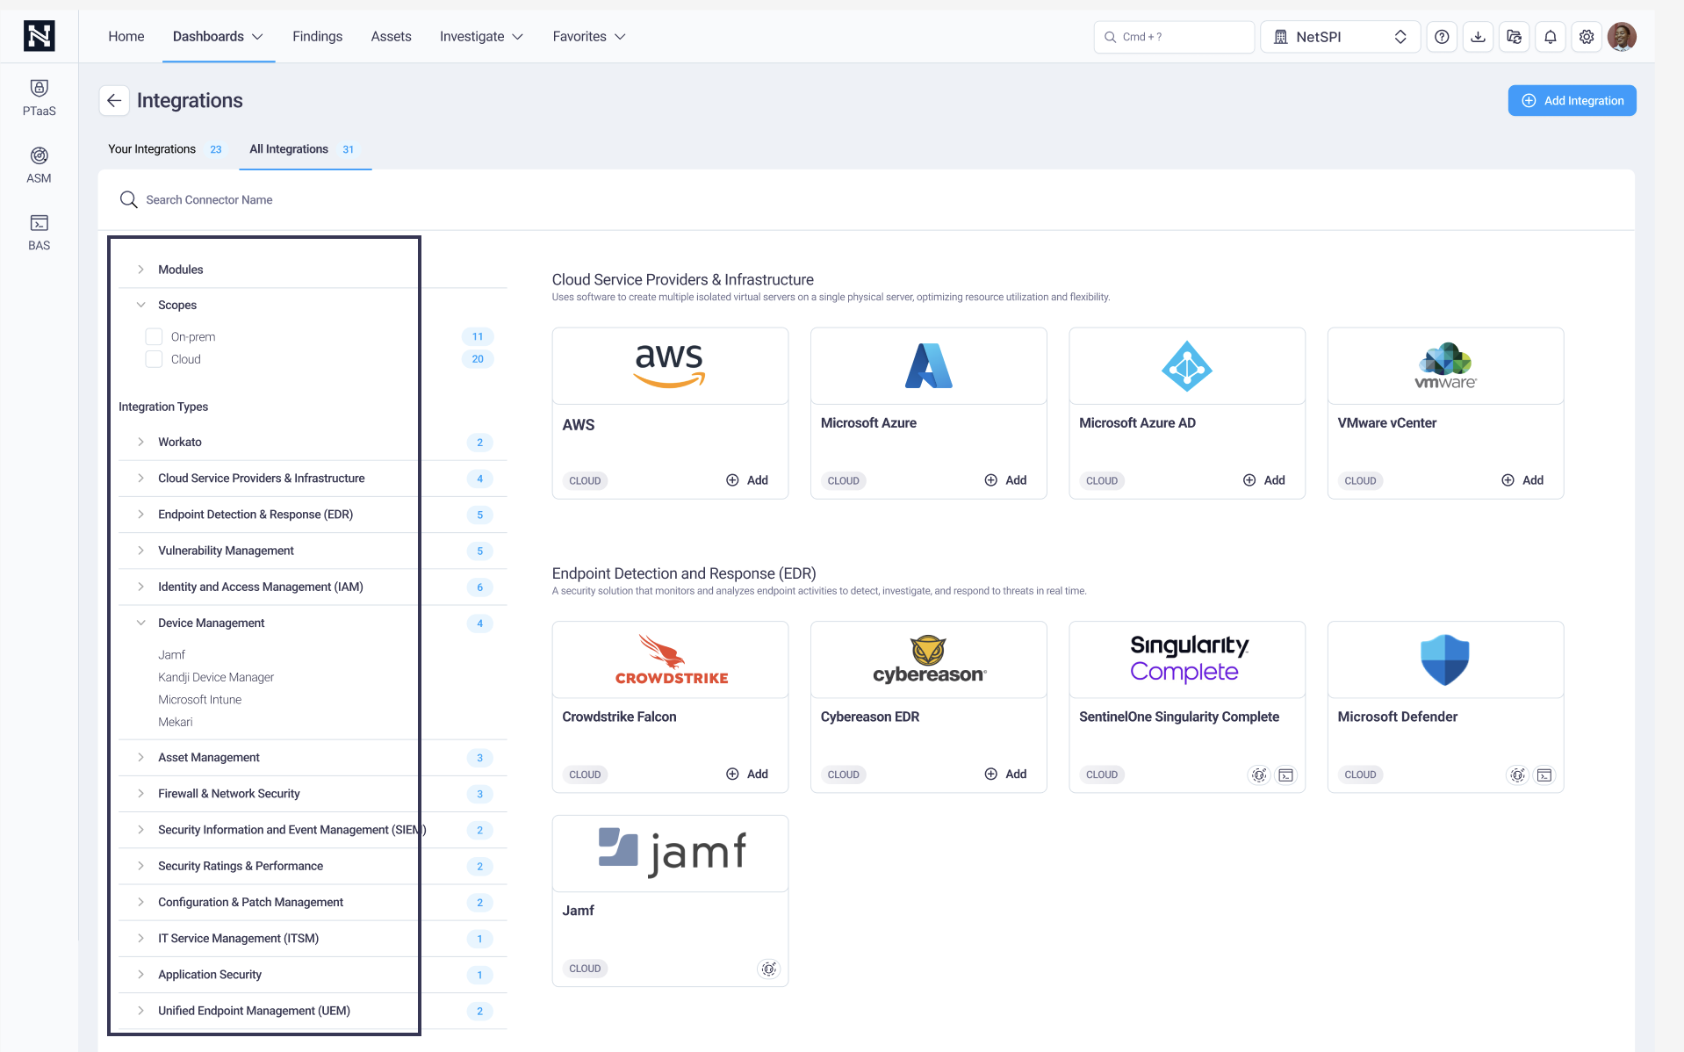The image size is (1684, 1052).
Task: Click the Search Connector Name field
Action: (866, 200)
